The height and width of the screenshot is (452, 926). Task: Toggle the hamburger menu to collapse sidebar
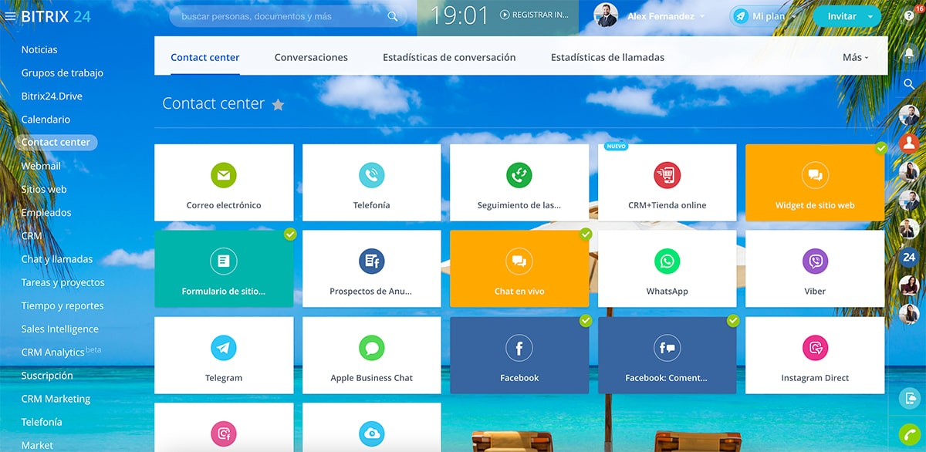coord(10,16)
